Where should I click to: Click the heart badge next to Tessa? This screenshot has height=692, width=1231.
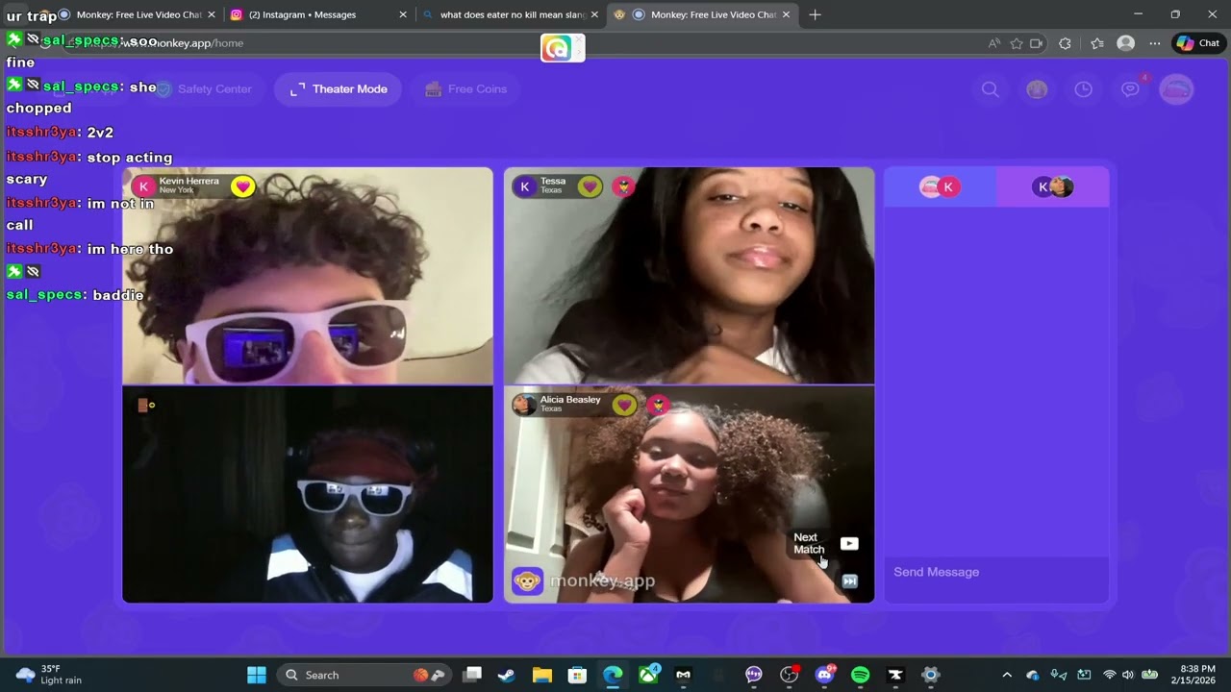tap(590, 186)
